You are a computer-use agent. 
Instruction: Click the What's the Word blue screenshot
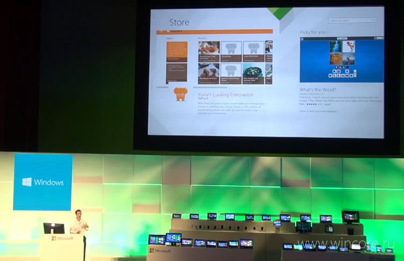click(x=342, y=60)
